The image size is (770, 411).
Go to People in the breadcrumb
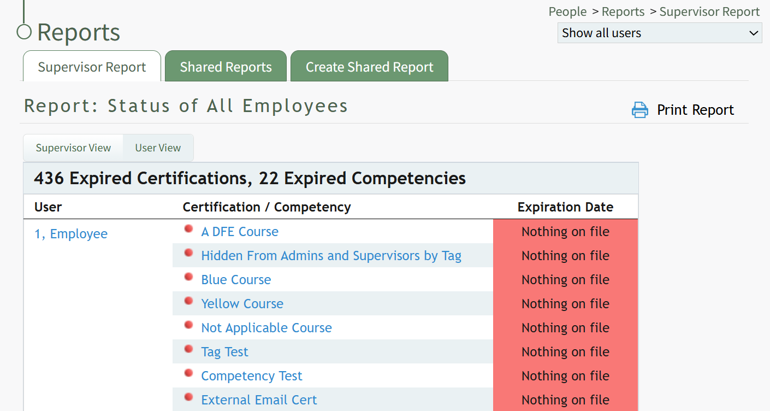coord(567,11)
